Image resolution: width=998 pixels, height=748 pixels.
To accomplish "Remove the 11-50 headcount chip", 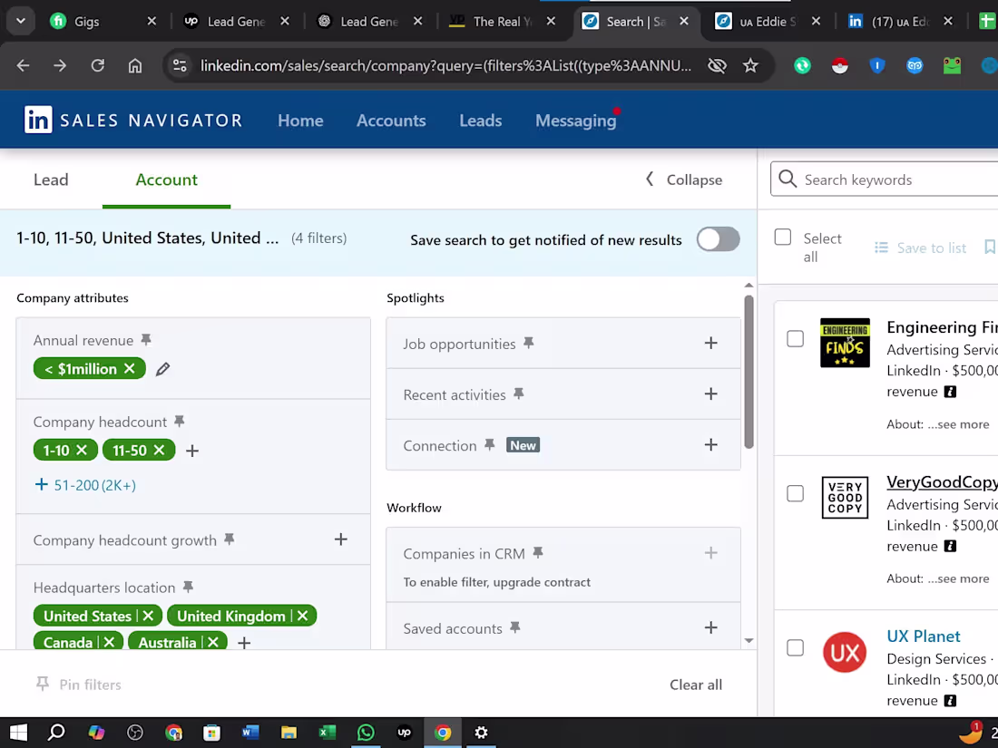I will 159,451.
